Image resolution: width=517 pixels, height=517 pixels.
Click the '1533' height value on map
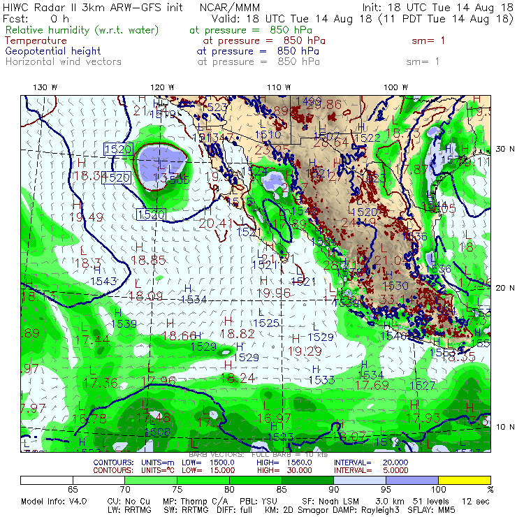point(322,380)
